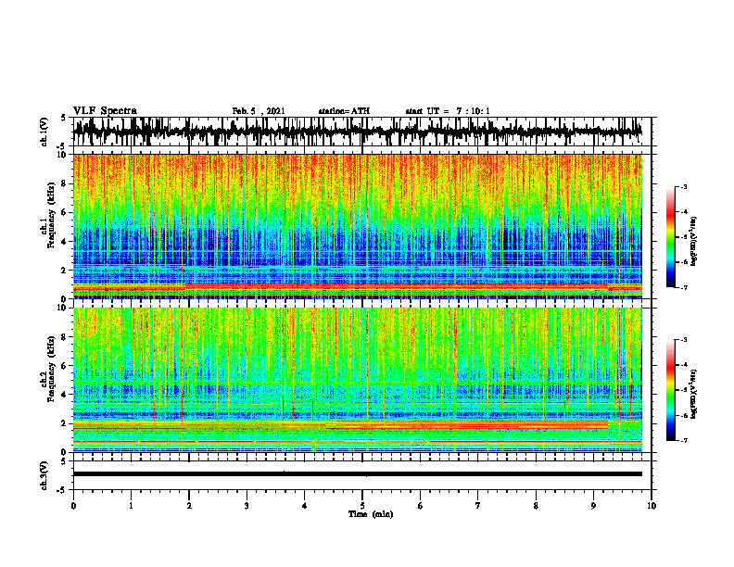Screen dimensions: 734x567
Task: Select the date label "Feb. 5 , 2021"
Action: [x=259, y=111]
